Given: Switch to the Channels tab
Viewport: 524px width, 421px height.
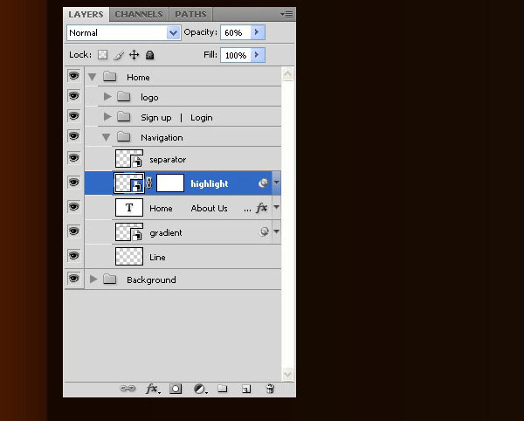Looking at the screenshot, I should tap(139, 14).
